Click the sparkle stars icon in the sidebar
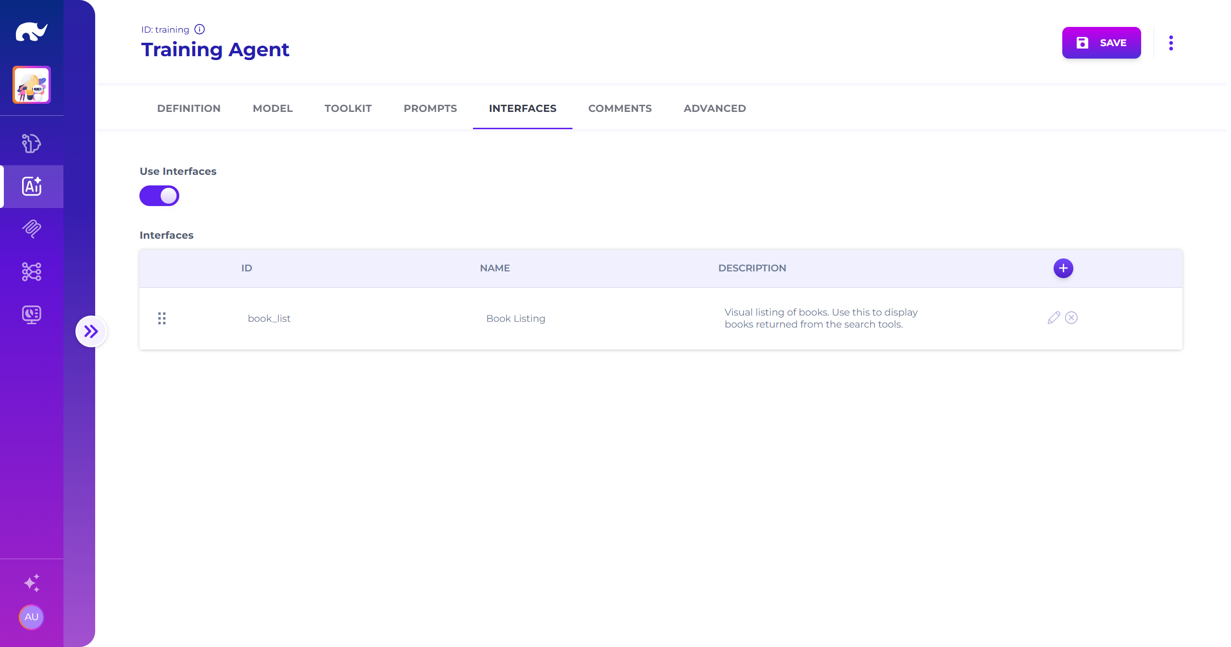The image size is (1231, 647). click(x=32, y=583)
